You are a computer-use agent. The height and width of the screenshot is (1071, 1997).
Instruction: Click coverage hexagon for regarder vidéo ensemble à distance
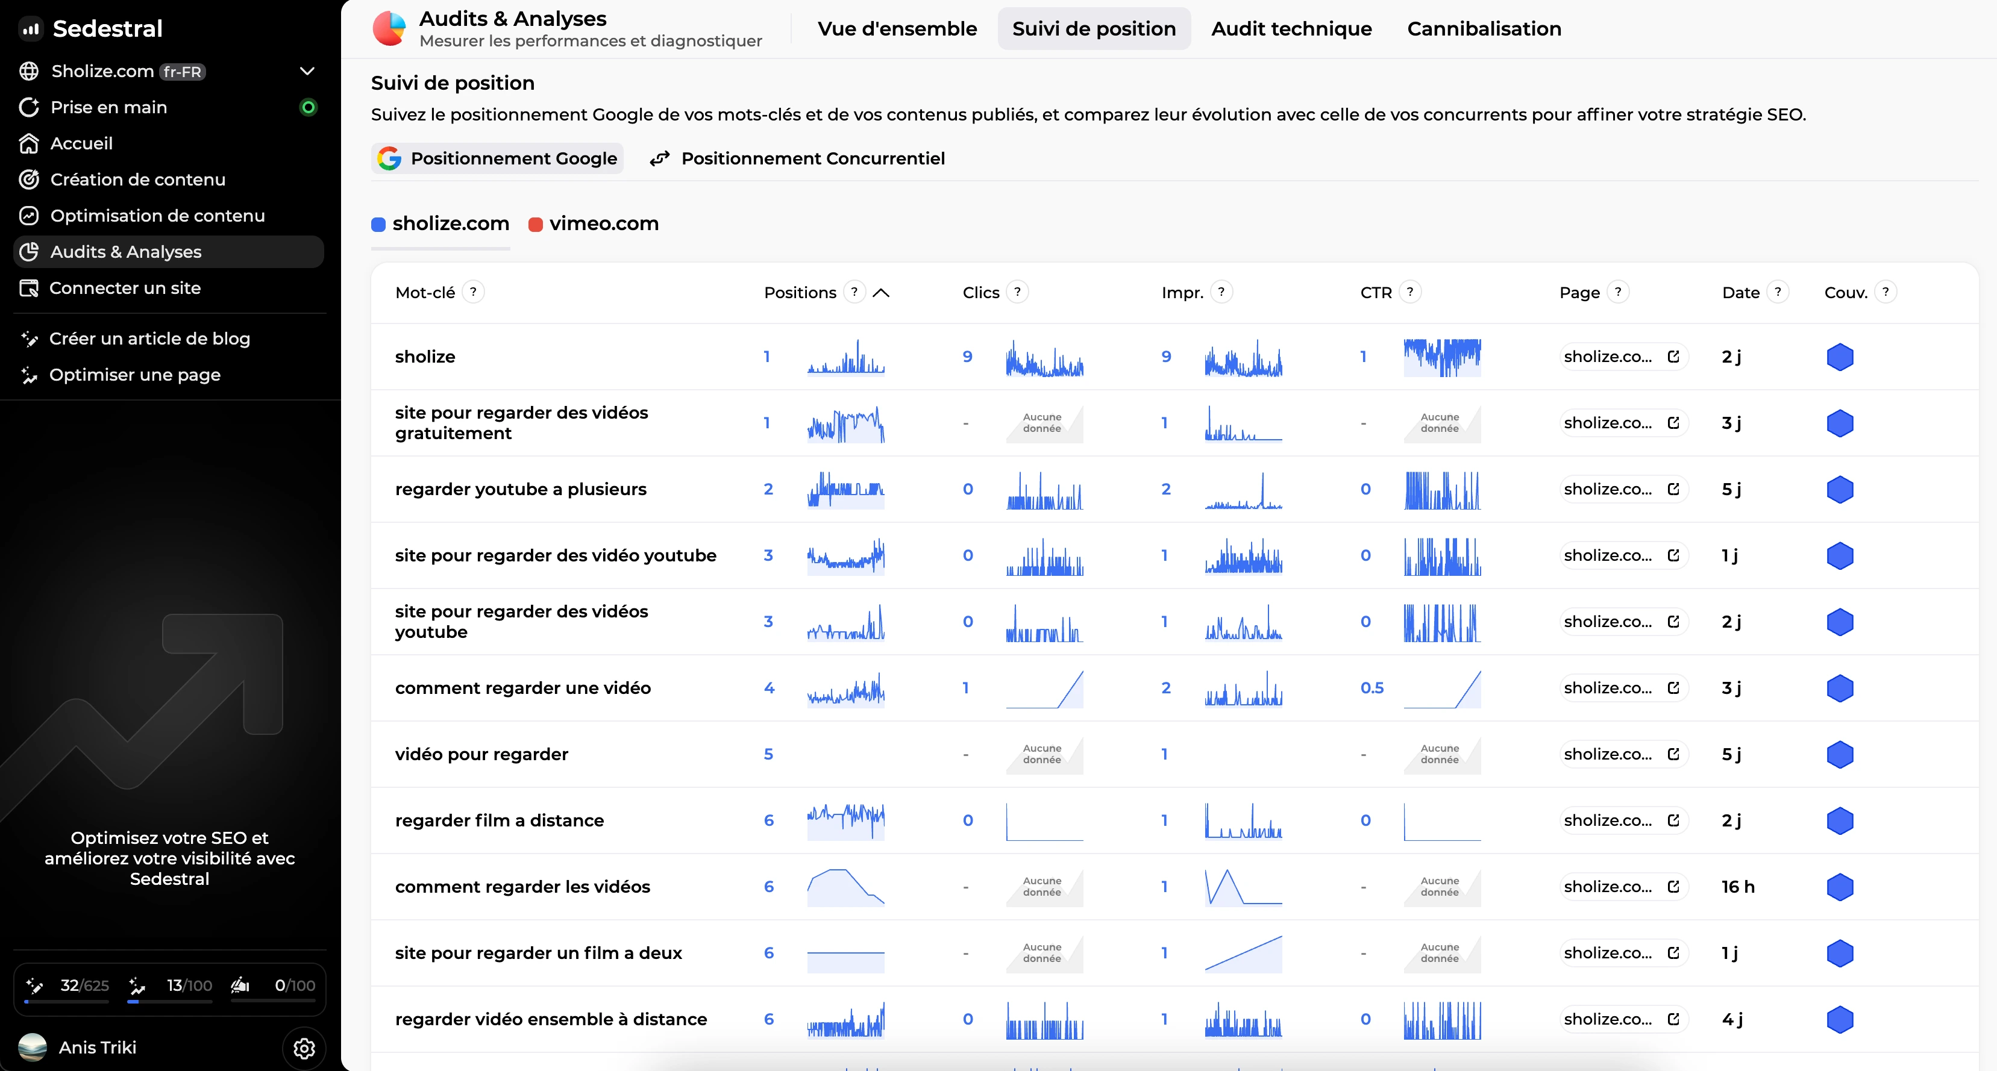tap(1840, 1020)
